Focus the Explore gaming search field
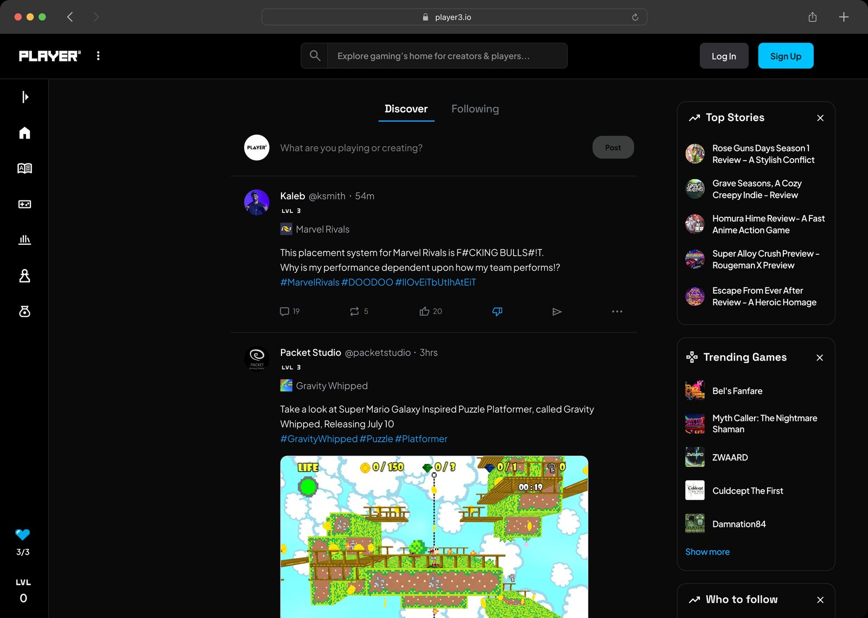 pyautogui.click(x=447, y=56)
